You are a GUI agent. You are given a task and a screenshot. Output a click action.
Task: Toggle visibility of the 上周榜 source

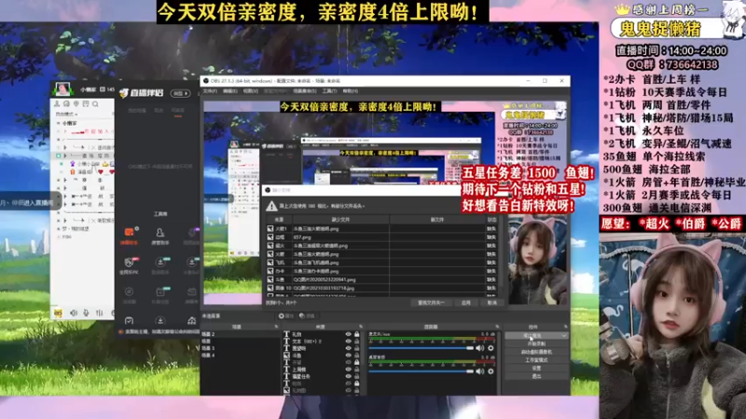(348, 369)
